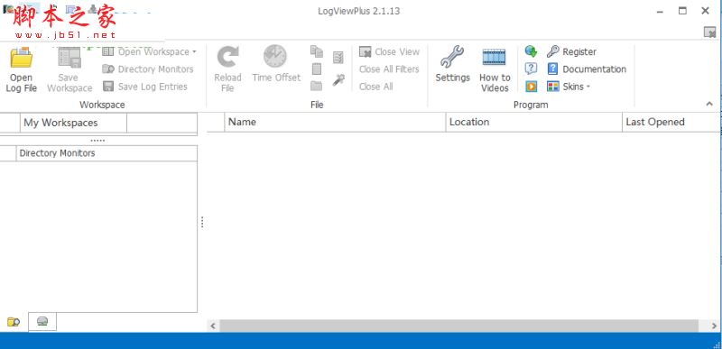This screenshot has width=722, height=349.
Task: Click the stacked pages copy icon in File group
Action: pyautogui.click(x=317, y=51)
